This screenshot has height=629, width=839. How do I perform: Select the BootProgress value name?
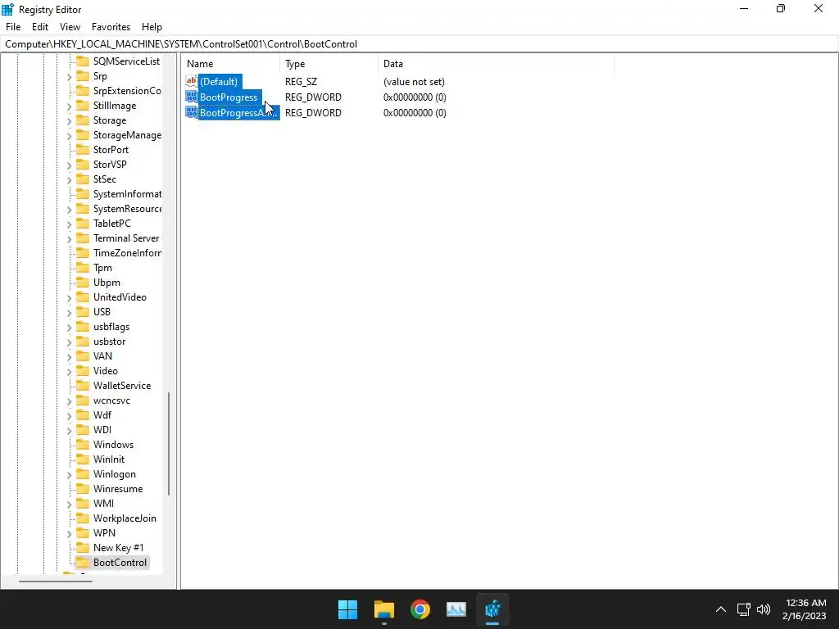[229, 97]
